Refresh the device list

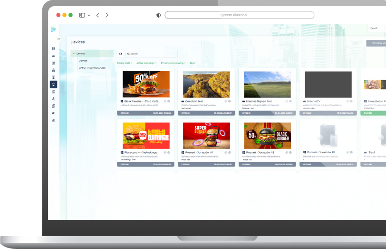point(121,54)
